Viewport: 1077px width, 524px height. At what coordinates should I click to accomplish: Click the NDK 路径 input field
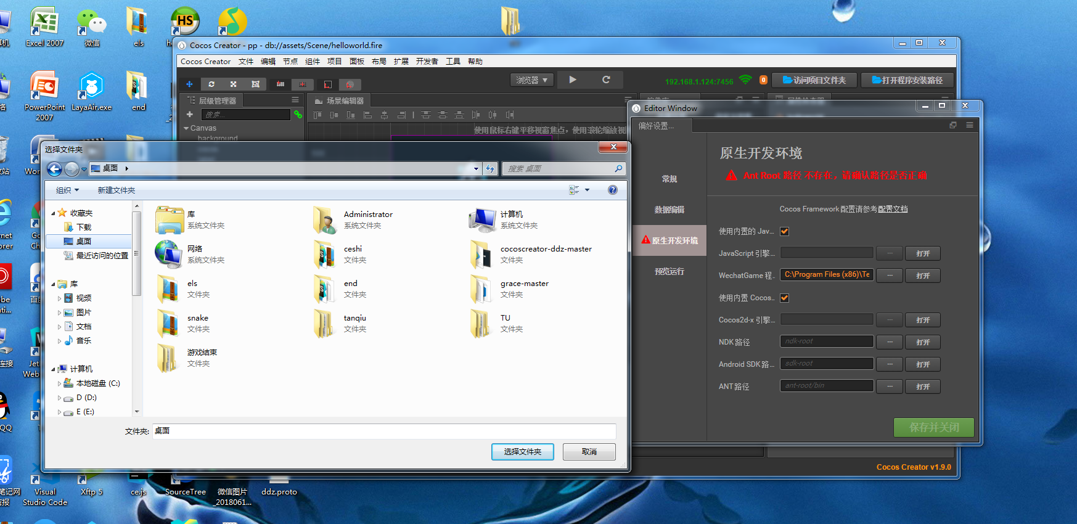pyautogui.click(x=826, y=342)
